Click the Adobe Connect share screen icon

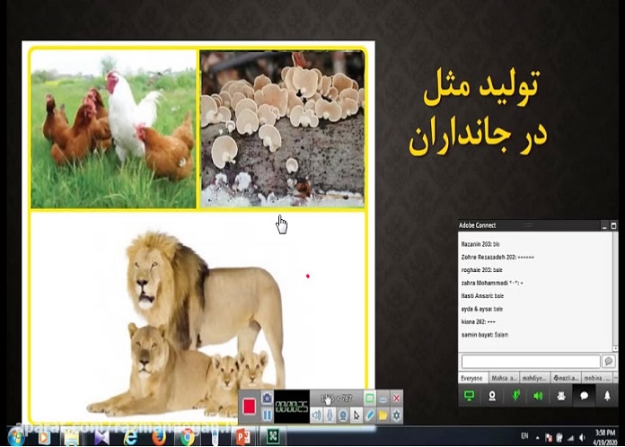tap(469, 396)
